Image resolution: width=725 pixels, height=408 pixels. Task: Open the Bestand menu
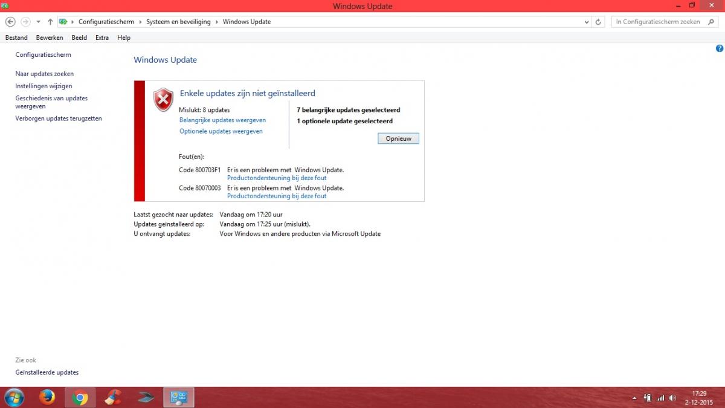[x=16, y=37]
